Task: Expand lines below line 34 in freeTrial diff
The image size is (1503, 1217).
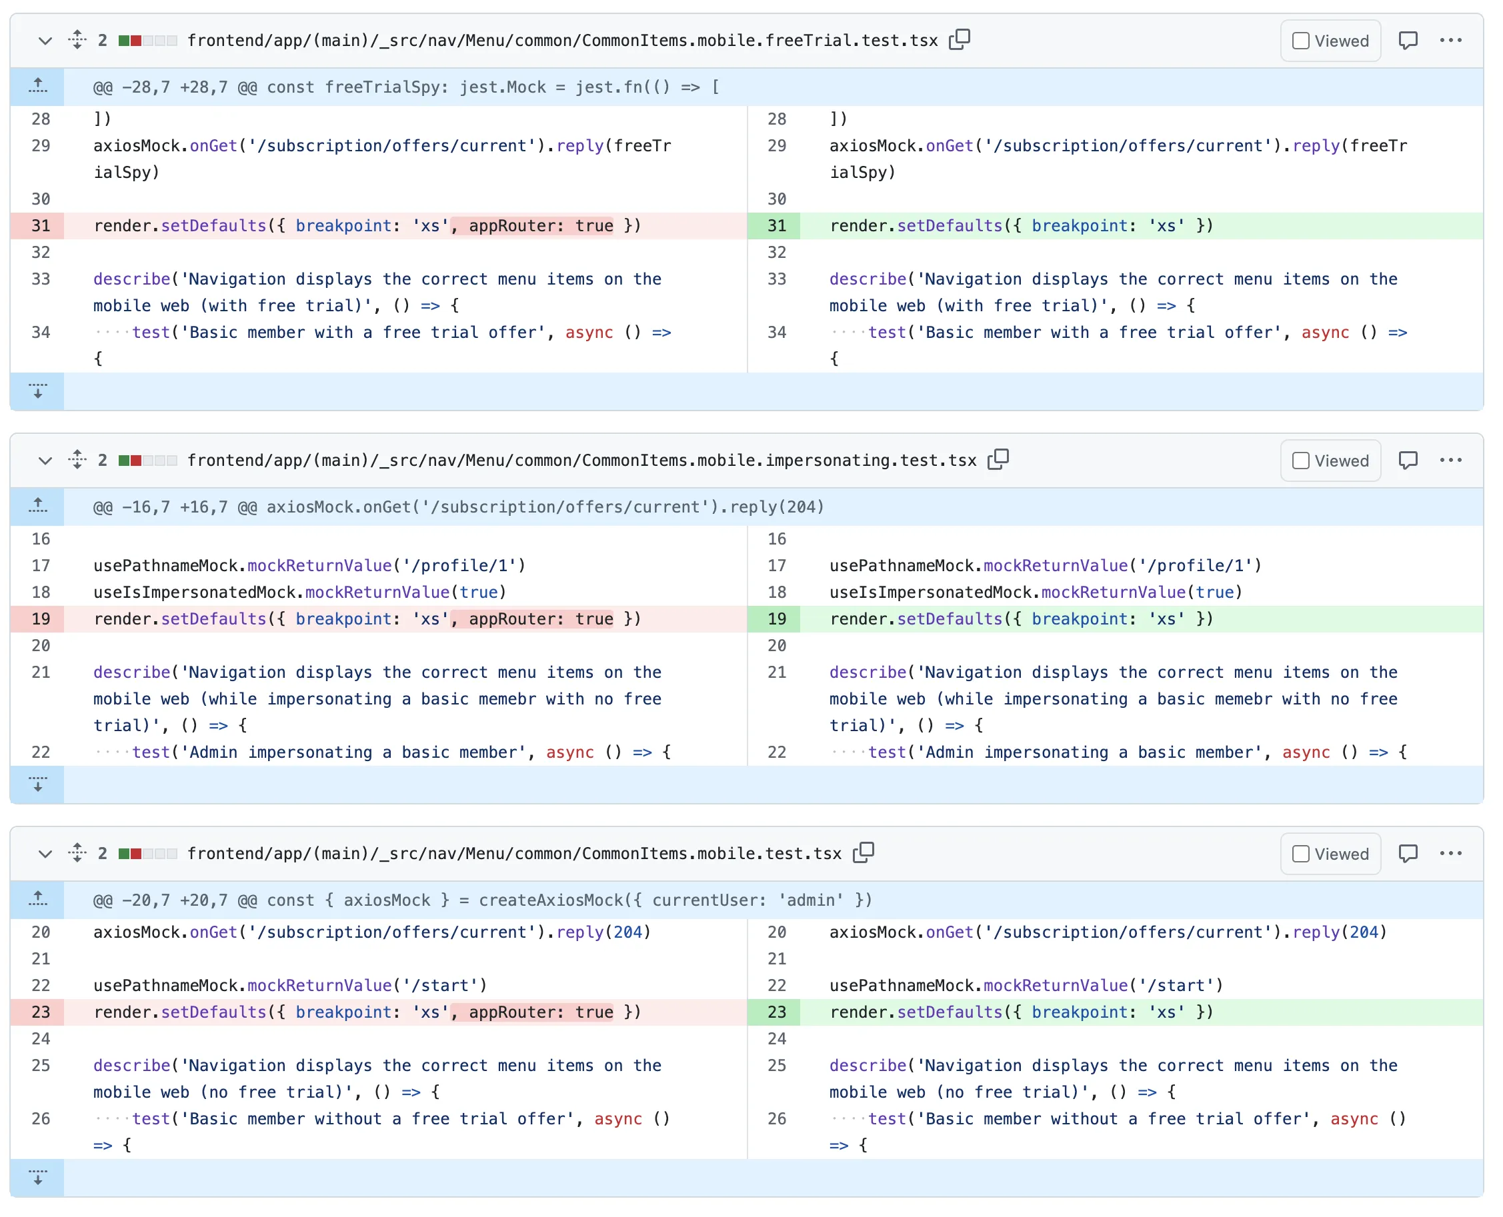Action: tap(38, 392)
